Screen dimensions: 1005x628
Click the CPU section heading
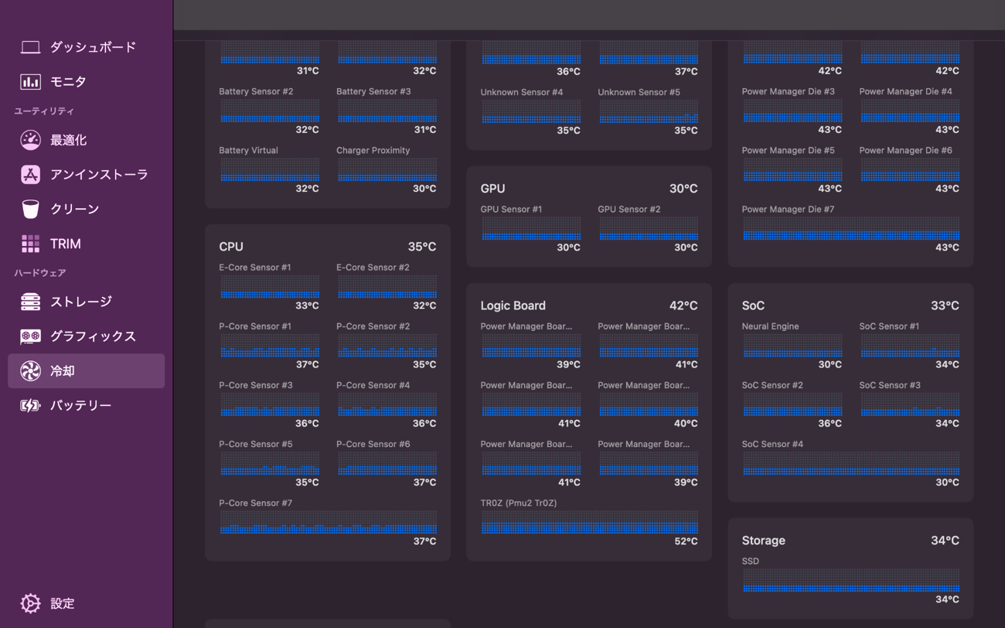[231, 247]
